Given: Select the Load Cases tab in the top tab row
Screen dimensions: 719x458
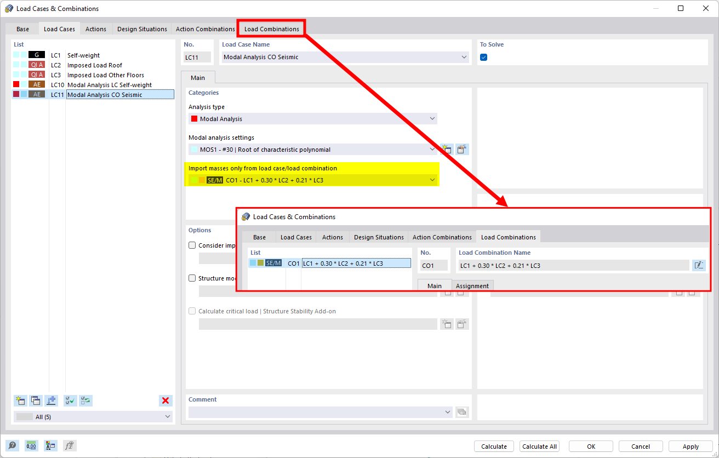Looking at the screenshot, I should point(59,29).
